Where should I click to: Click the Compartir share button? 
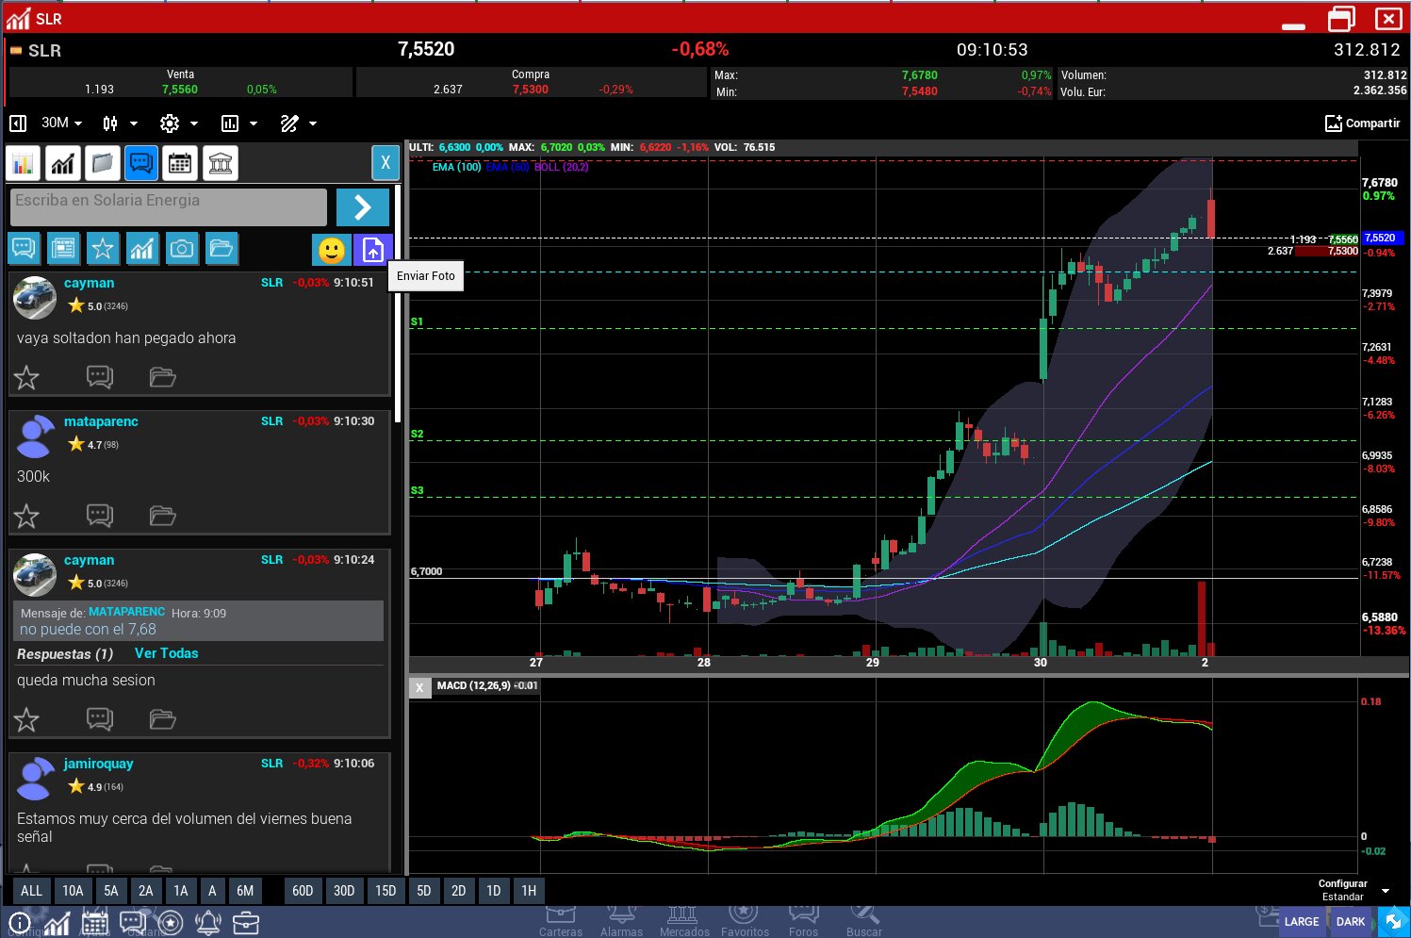(1362, 123)
